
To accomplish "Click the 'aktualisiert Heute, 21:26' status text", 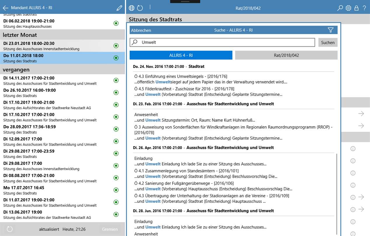I will (62, 229).
